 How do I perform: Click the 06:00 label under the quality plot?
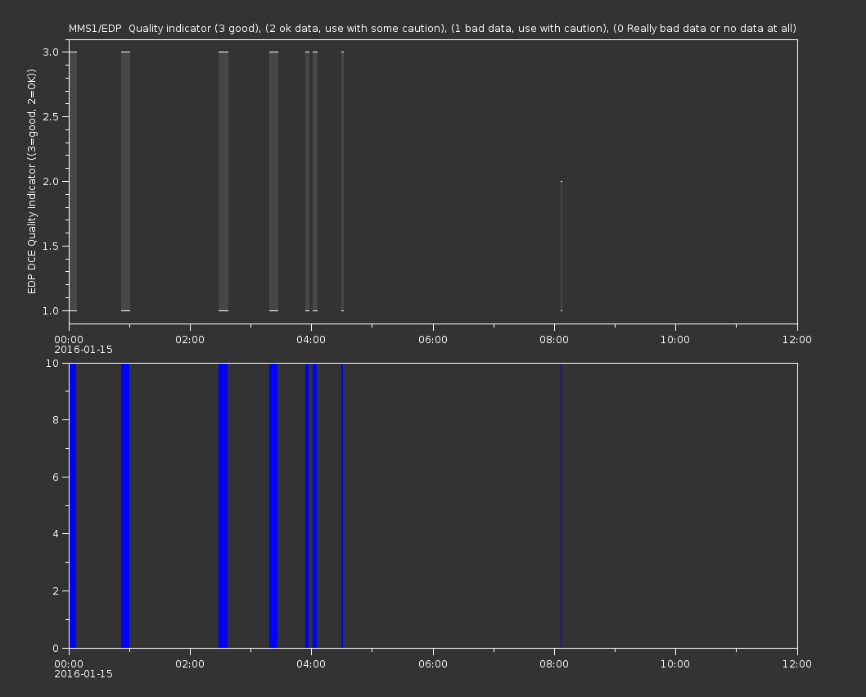click(x=433, y=339)
